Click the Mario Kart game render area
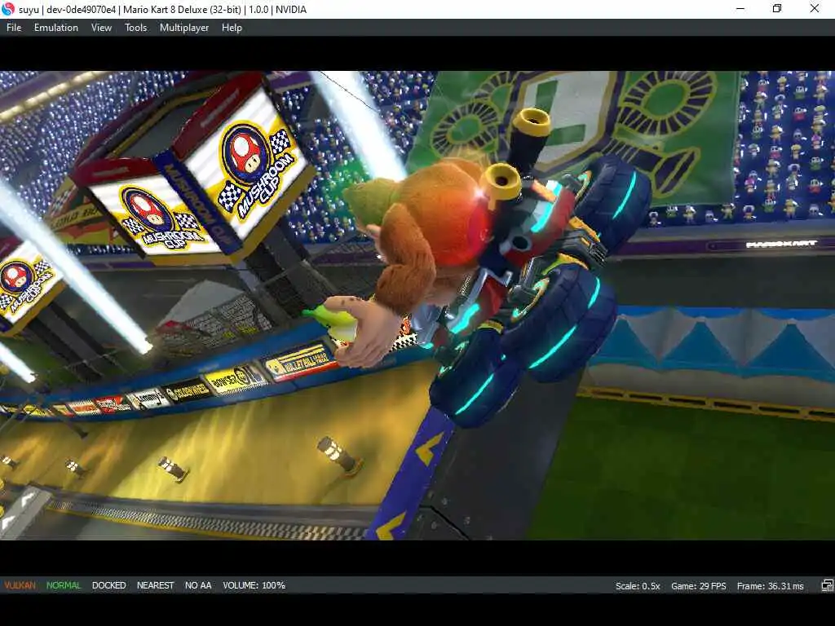 tap(417, 306)
